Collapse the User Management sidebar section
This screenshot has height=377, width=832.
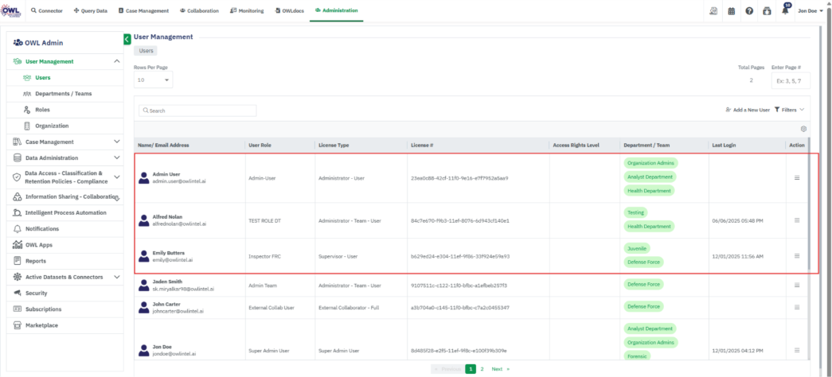117,61
